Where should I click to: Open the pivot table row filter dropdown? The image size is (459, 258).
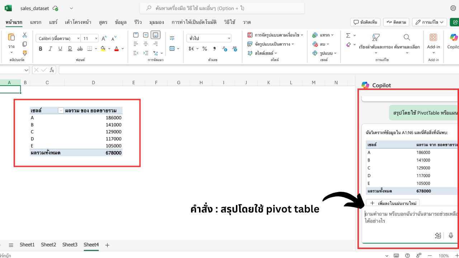point(61,111)
